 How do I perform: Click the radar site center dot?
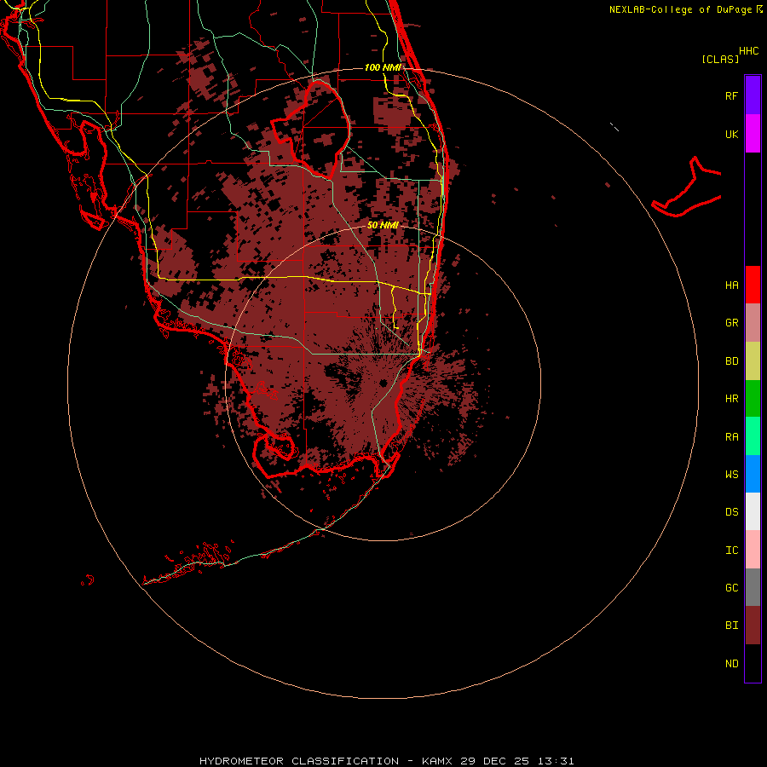point(383,383)
